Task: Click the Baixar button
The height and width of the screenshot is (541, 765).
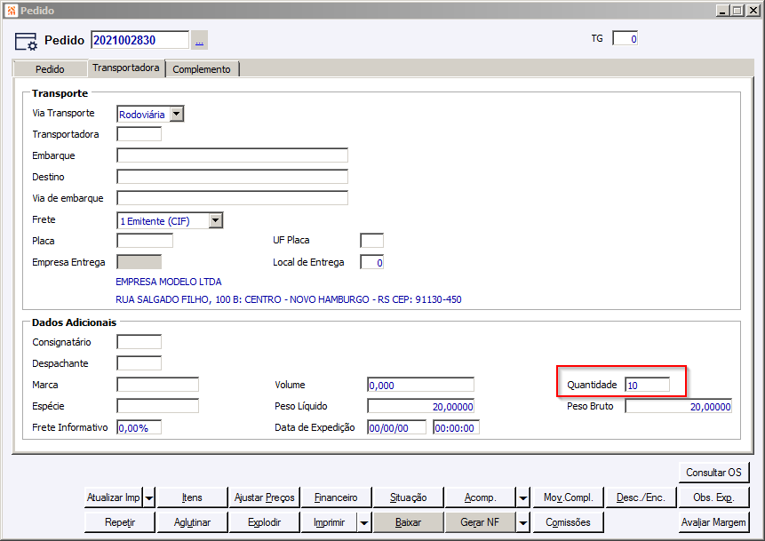Action: tap(408, 522)
